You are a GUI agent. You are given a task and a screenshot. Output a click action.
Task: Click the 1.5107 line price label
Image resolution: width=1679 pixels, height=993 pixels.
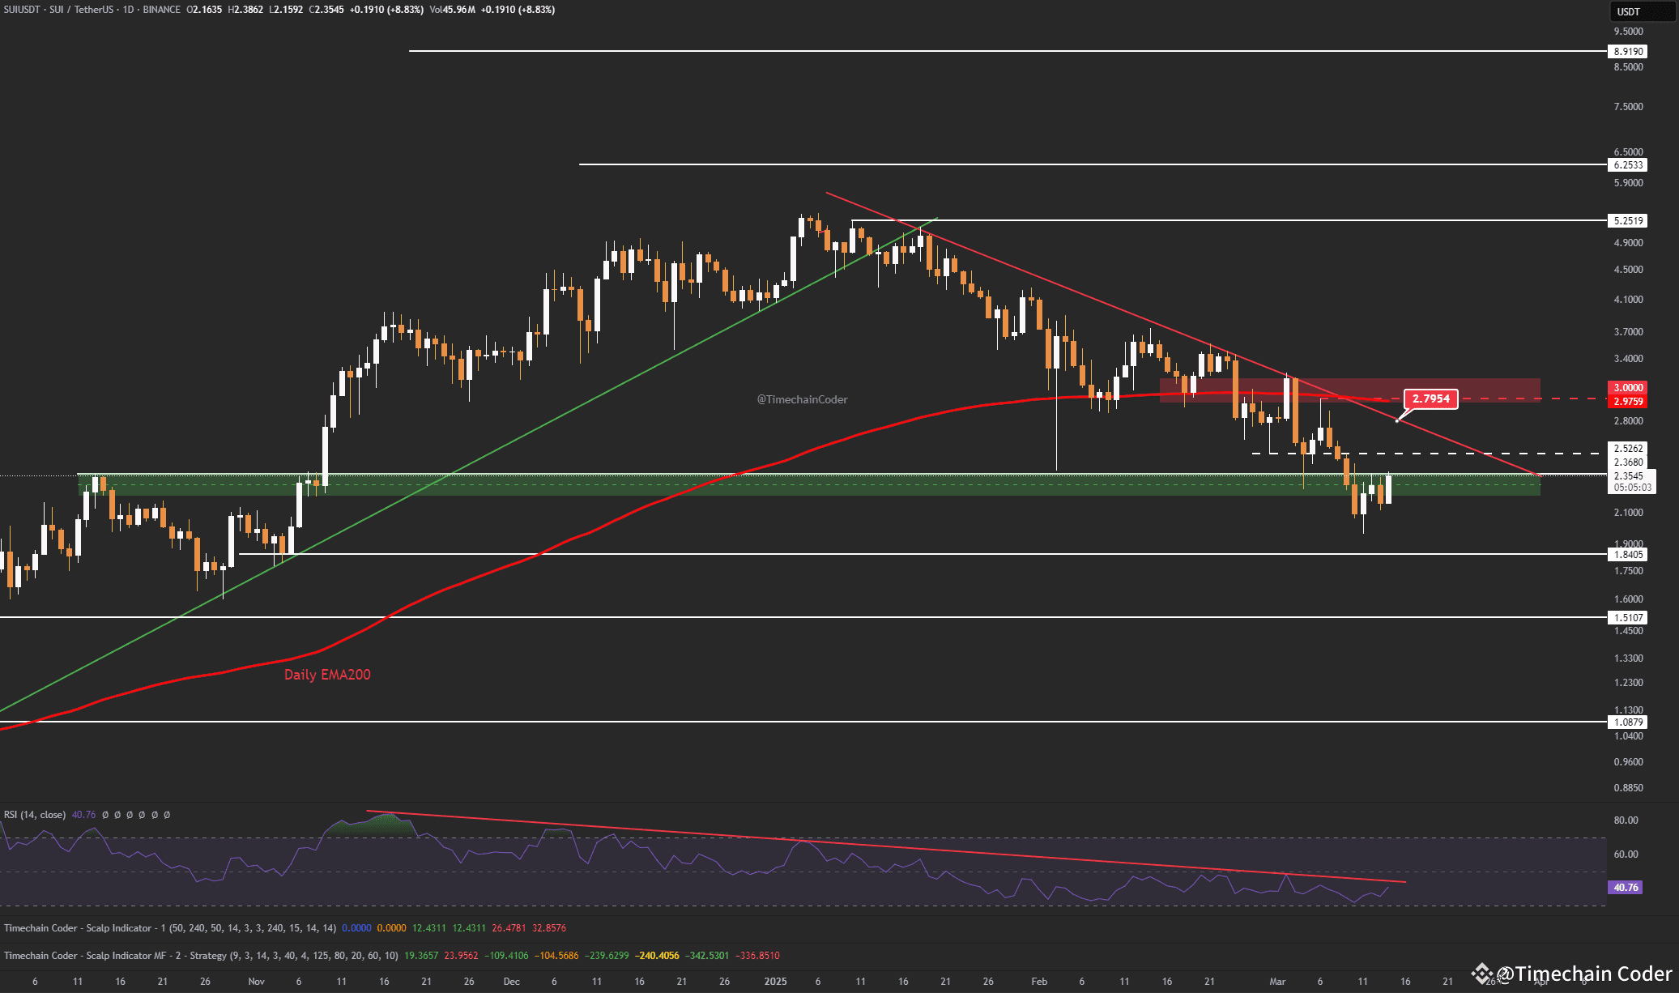pyautogui.click(x=1628, y=617)
